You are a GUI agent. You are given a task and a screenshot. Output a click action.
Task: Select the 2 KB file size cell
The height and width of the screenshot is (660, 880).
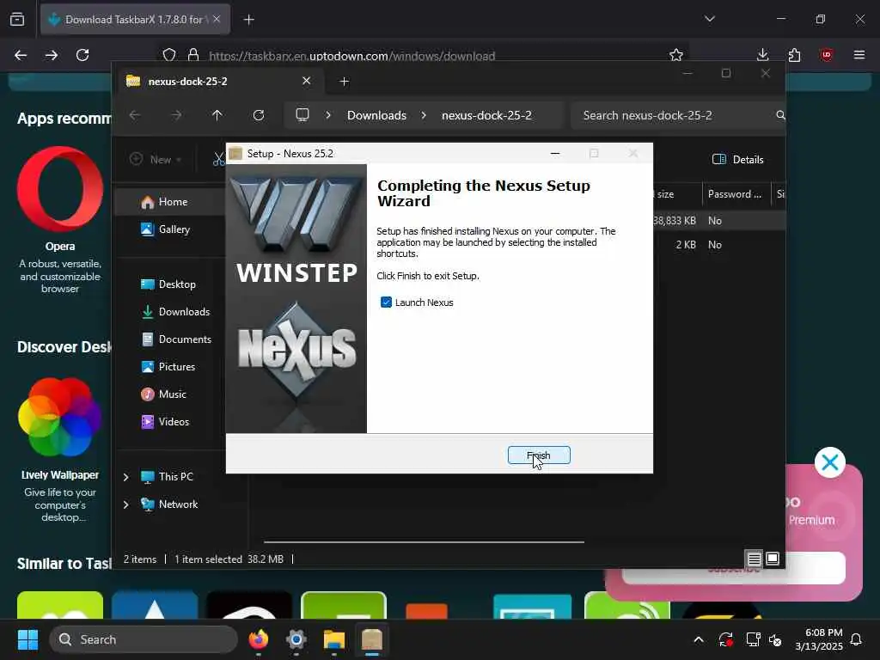[x=686, y=245]
